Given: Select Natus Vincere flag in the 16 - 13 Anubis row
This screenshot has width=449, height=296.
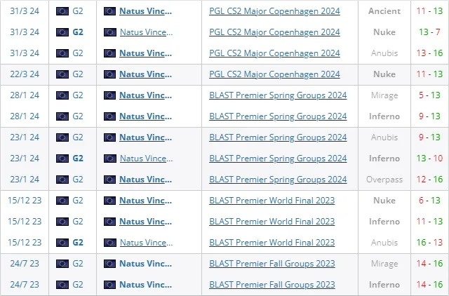Looking at the screenshot, I should click(x=109, y=243).
